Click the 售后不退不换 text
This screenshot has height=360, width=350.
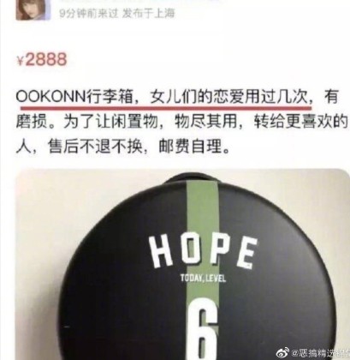[x=94, y=147]
